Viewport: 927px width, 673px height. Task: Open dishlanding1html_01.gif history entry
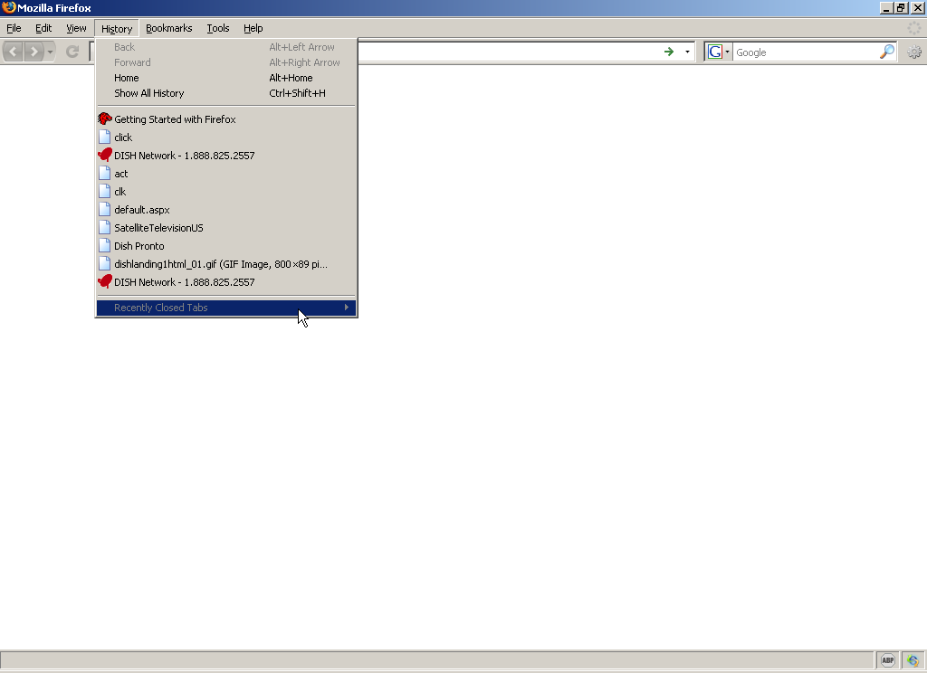click(x=225, y=264)
